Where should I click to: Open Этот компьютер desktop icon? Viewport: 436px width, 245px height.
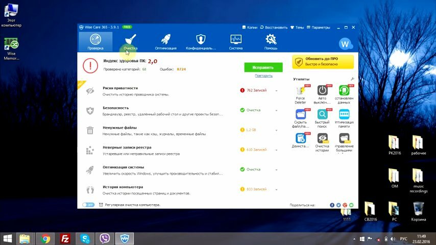[11, 15]
